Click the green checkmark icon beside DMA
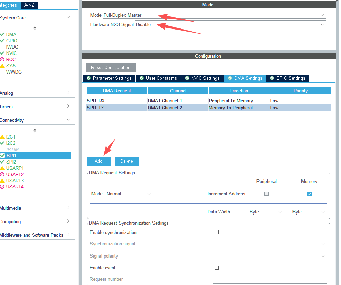Screen dimensions: 341x285 pyautogui.click(x=2, y=34)
